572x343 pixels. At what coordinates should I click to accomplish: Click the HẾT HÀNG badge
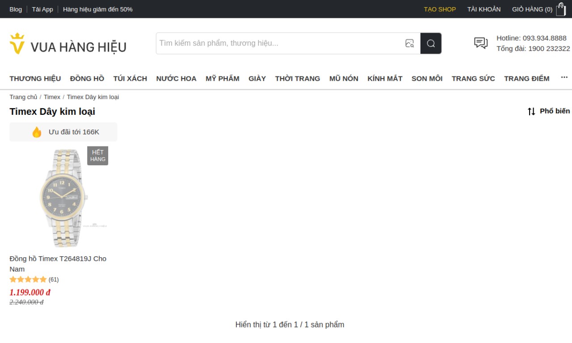[x=97, y=156]
